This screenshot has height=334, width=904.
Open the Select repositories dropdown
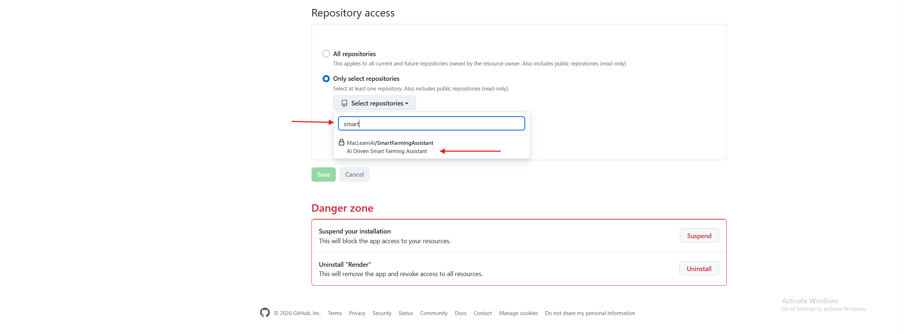374,103
